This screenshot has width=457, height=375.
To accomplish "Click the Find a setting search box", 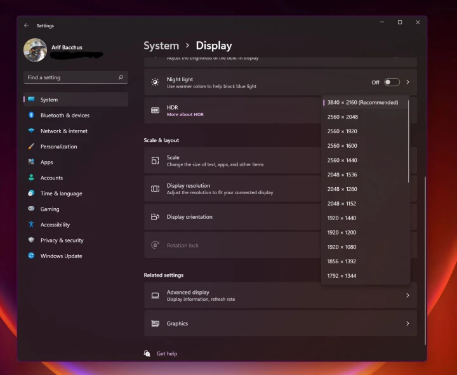I will [76, 77].
